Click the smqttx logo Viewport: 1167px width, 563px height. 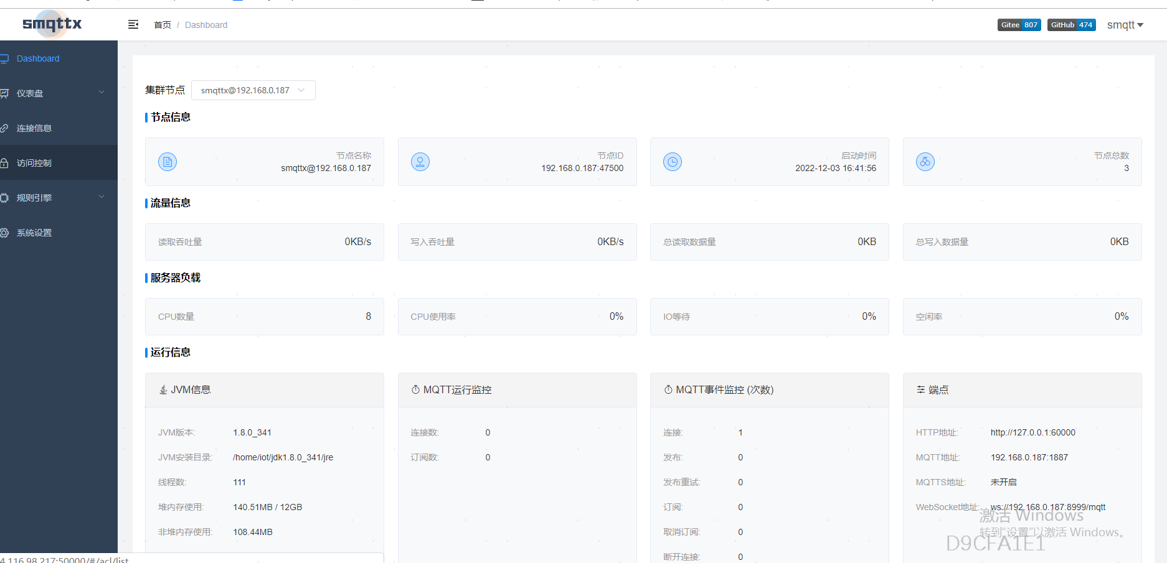[52, 24]
